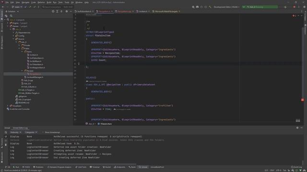Switch to the Unreal tab

7,128
